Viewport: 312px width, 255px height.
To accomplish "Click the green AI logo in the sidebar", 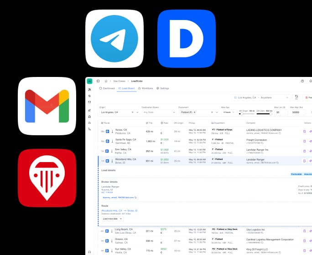I will (89, 81).
